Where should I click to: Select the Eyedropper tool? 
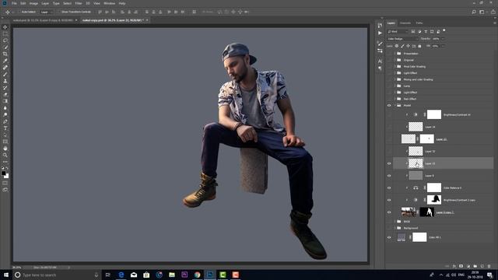click(x=5, y=61)
